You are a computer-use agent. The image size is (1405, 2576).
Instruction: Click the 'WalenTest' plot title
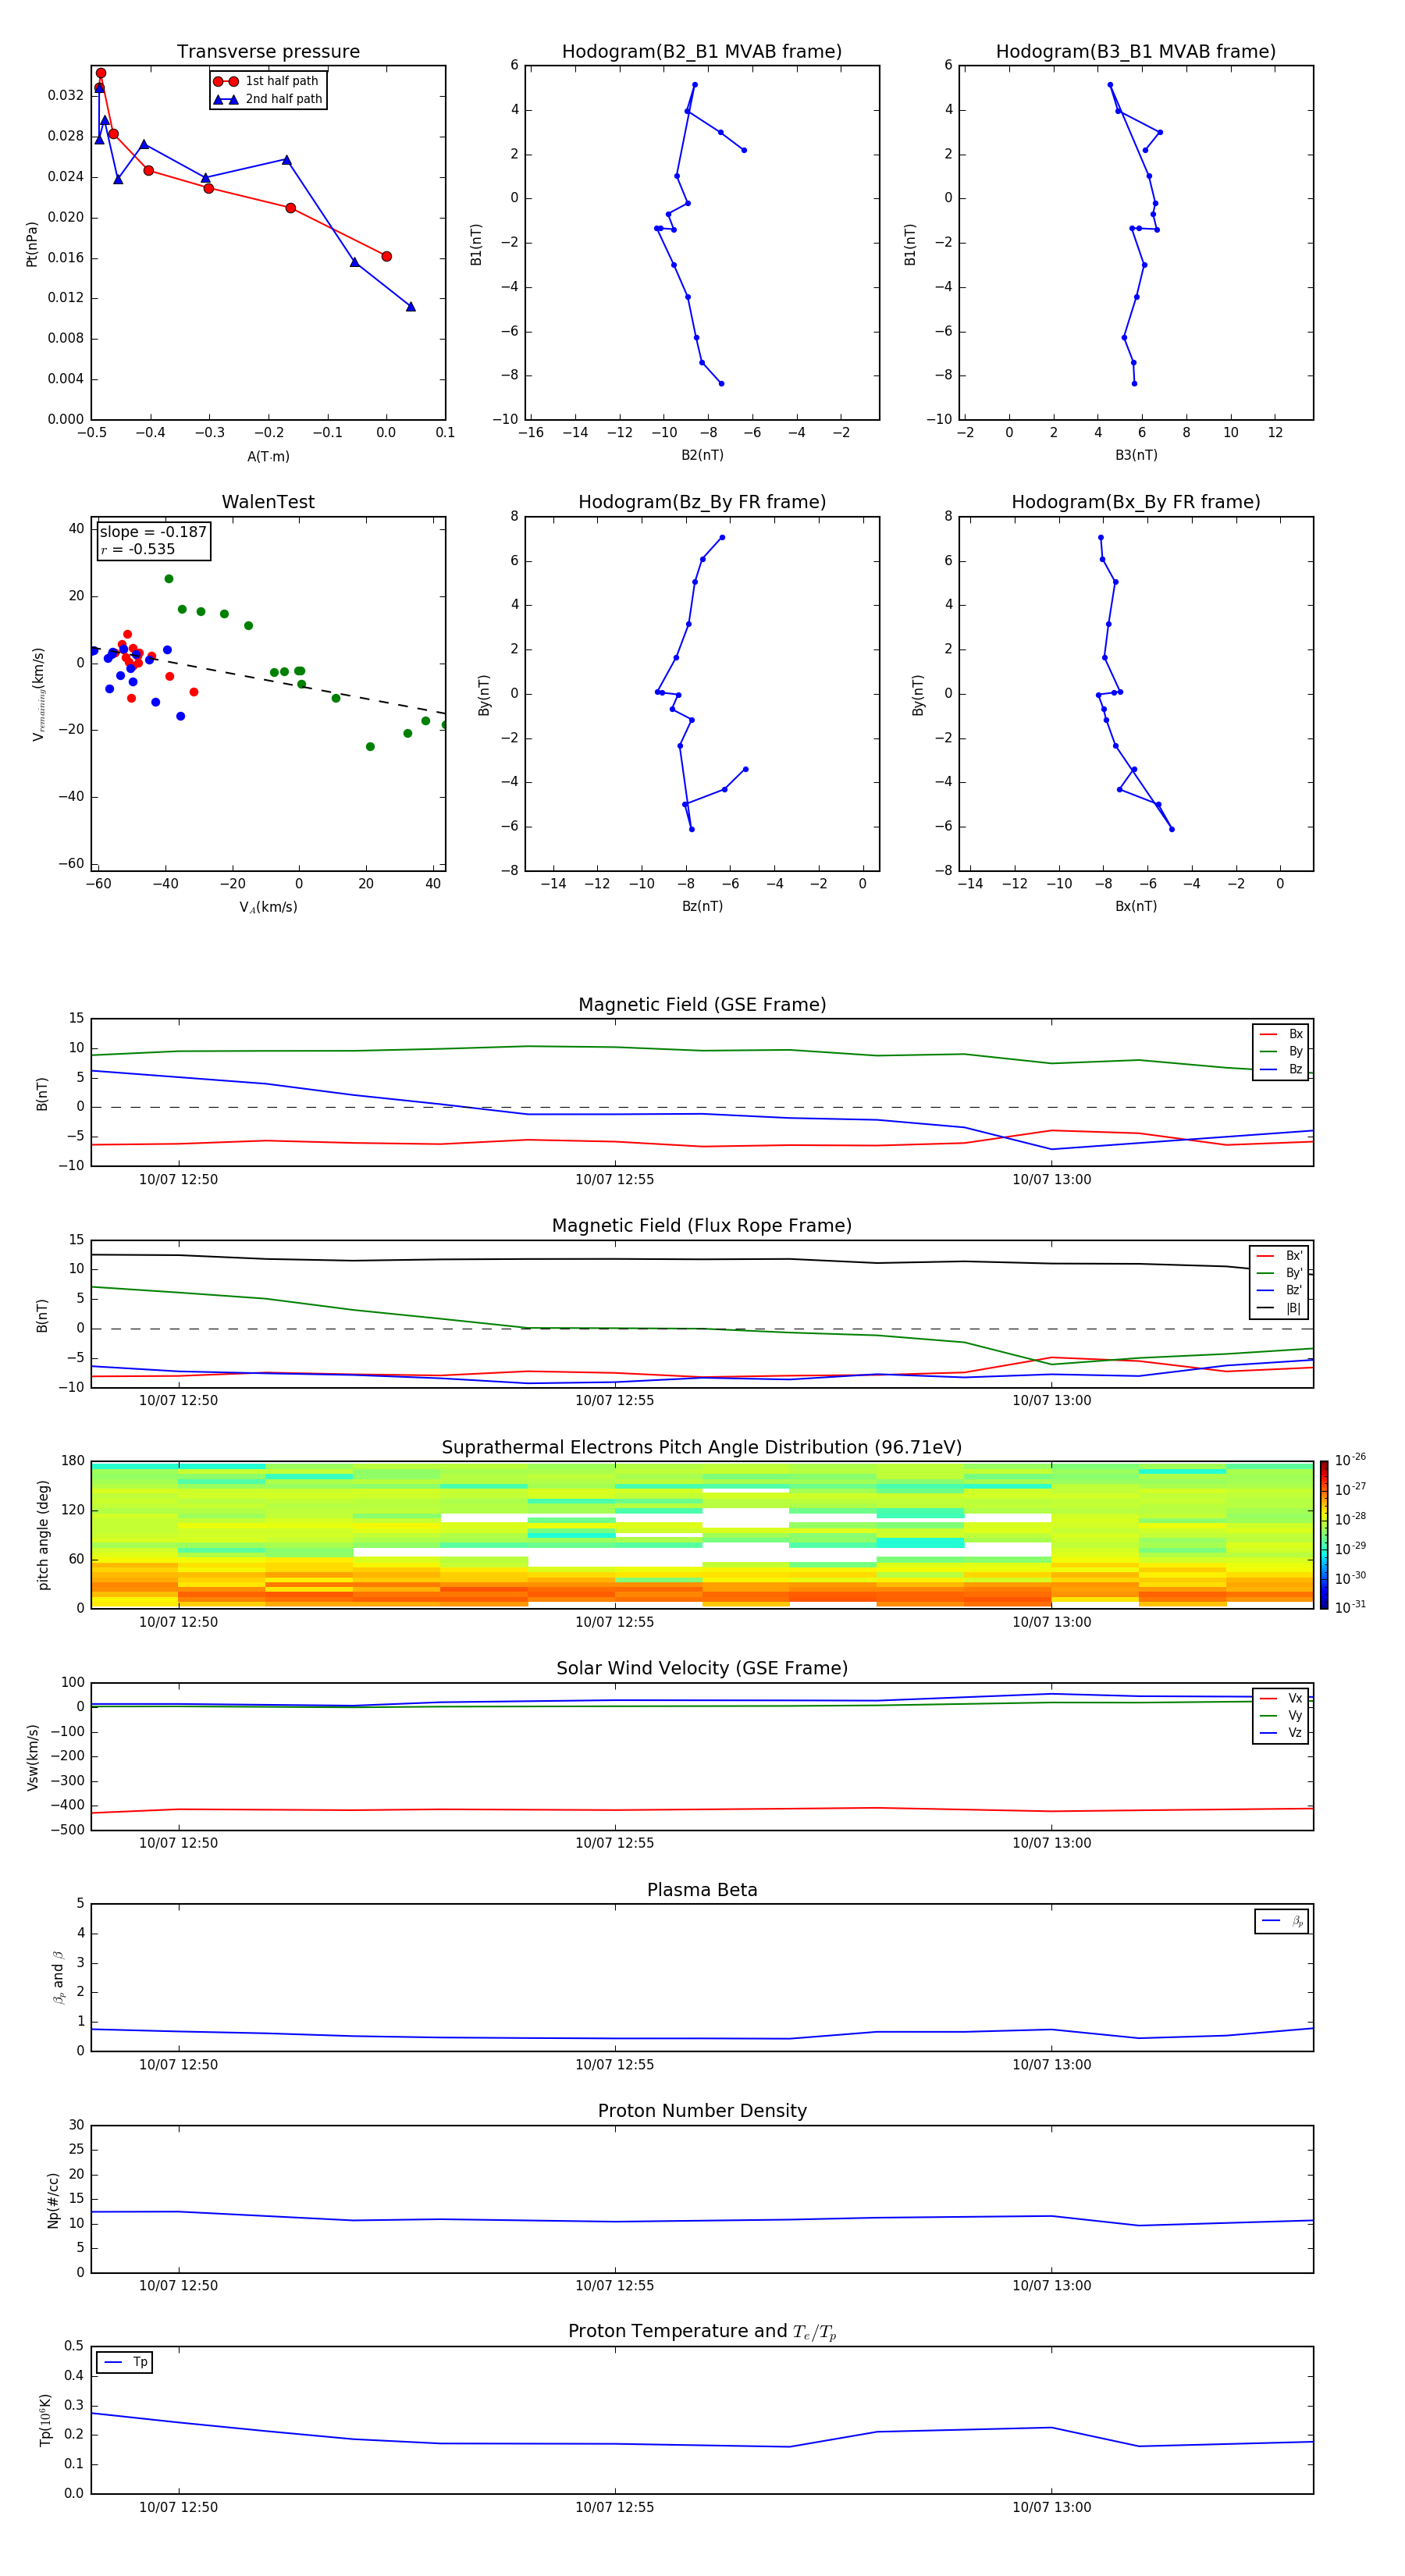pyautogui.click(x=268, y=502)
